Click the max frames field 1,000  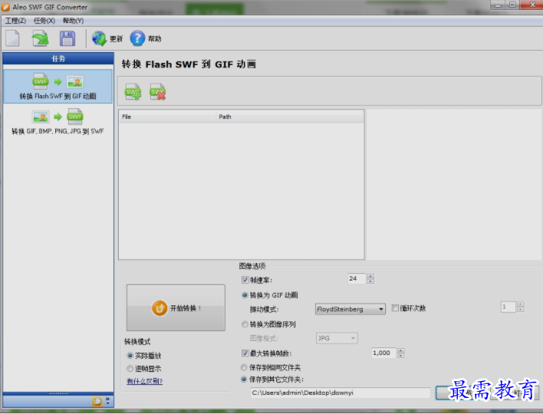point(384,353)
